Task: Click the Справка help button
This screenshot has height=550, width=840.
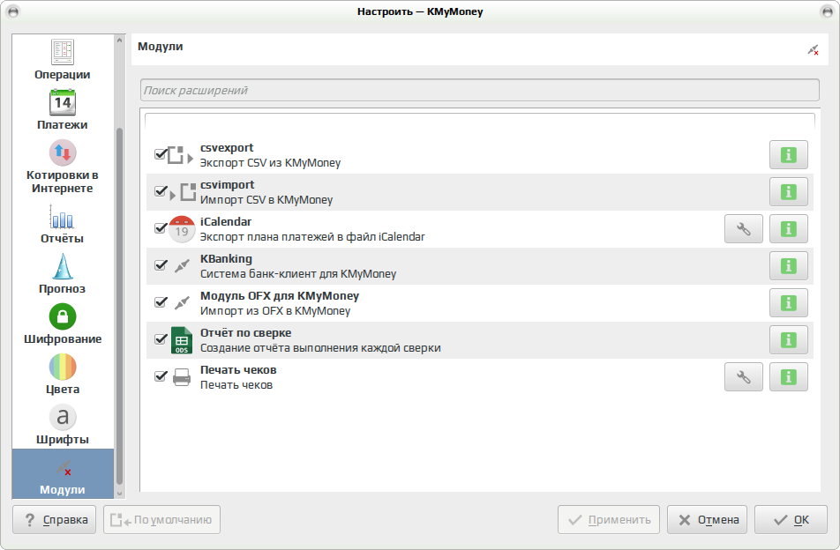Action: tap(54, 519)
